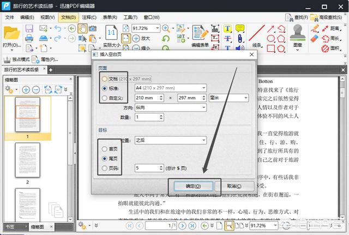Click the Print icon in toolbar
349x235 pixels.
coord(29,39)
